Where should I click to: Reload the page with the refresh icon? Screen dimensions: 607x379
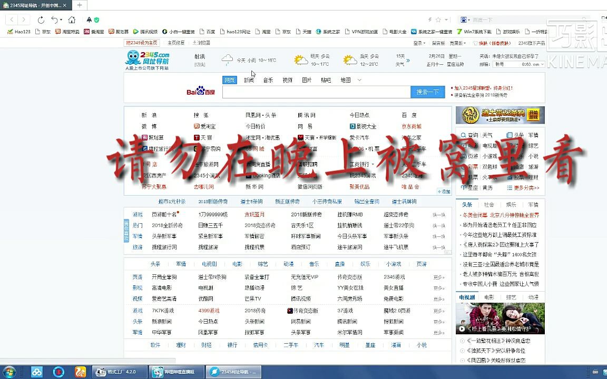point(41,19)
